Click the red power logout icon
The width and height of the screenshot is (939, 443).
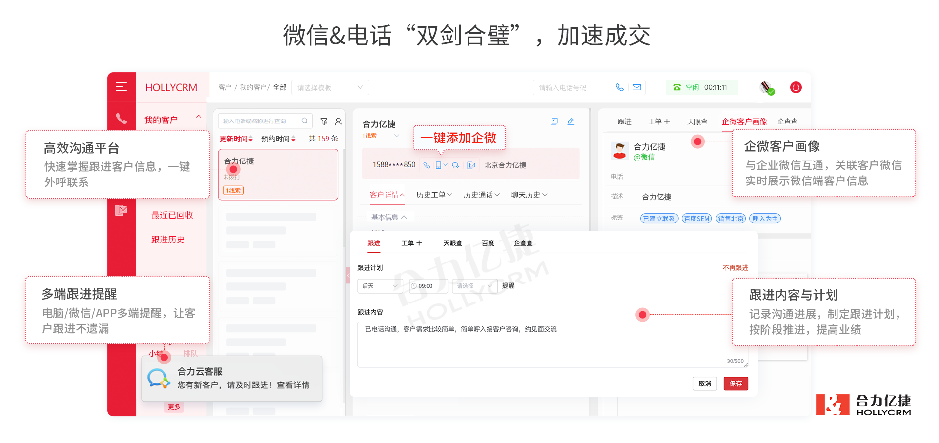pyautogui.click(x=796, y=87)
